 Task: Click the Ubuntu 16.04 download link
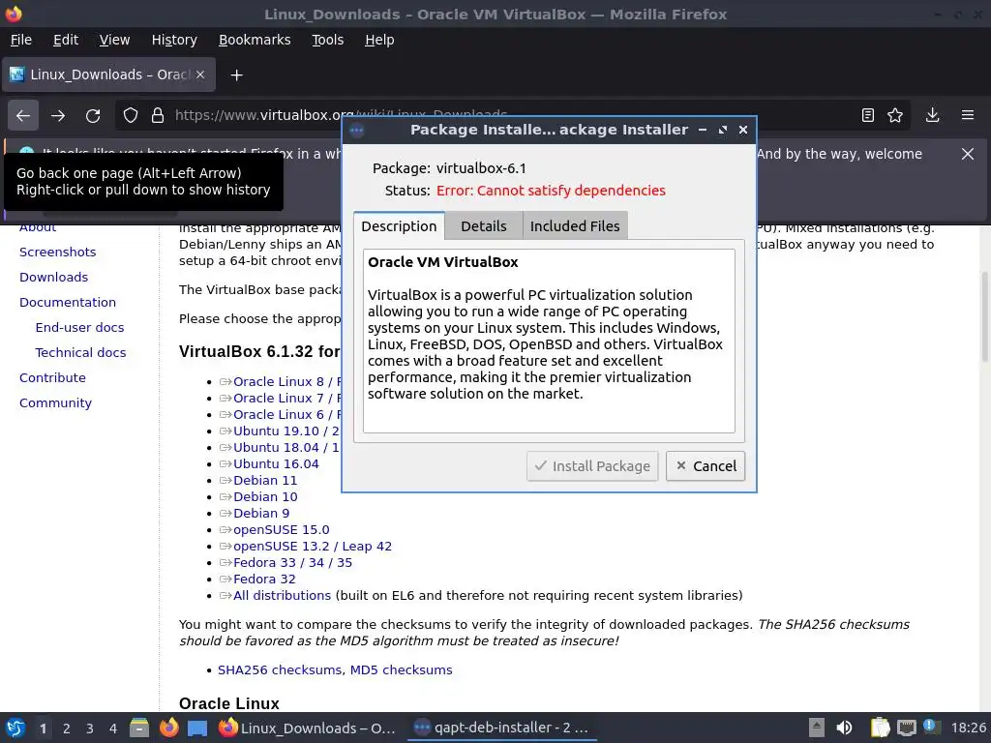(276, 463)
